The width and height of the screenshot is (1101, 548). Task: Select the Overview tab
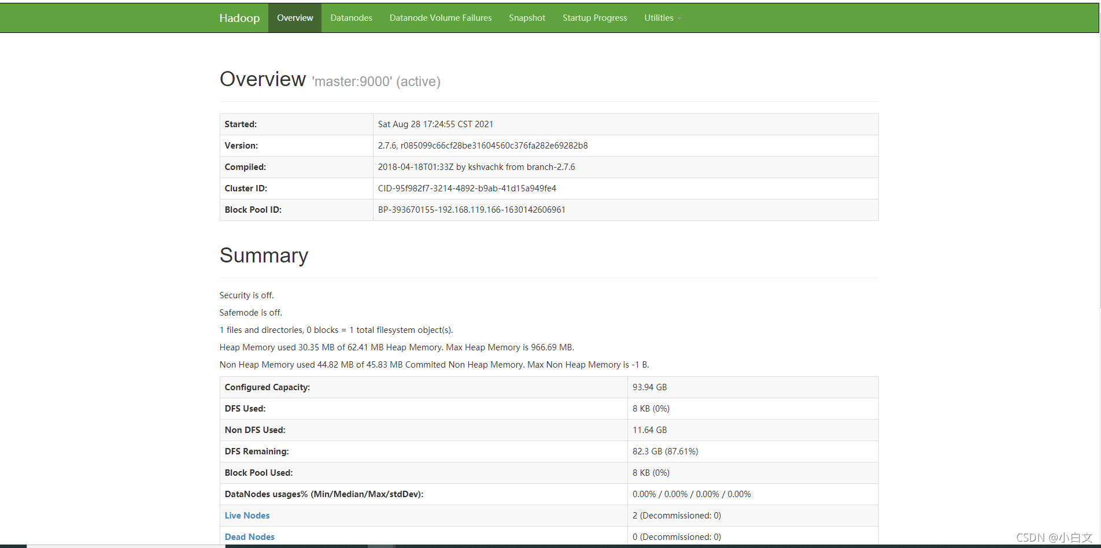point(295,18)
